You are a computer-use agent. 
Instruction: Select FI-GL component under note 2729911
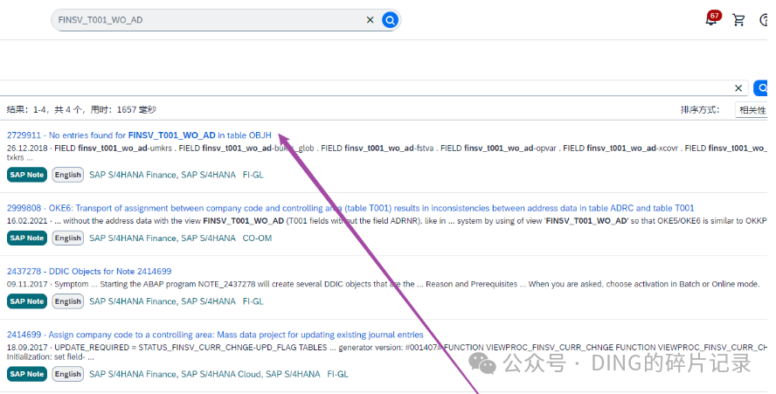[253, 175]
